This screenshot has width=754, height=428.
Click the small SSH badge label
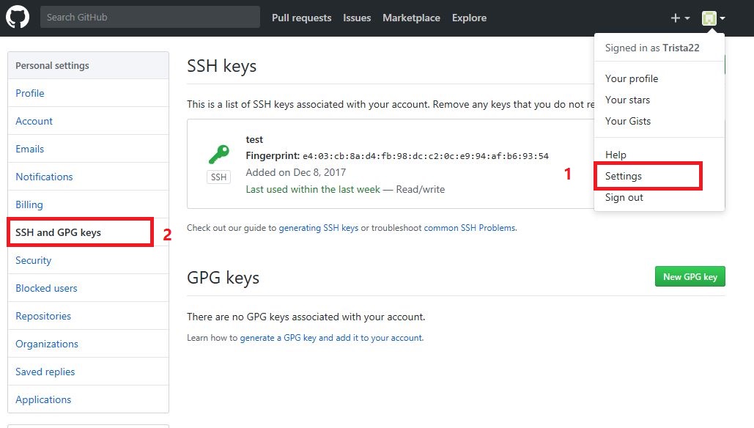point(219,177)
